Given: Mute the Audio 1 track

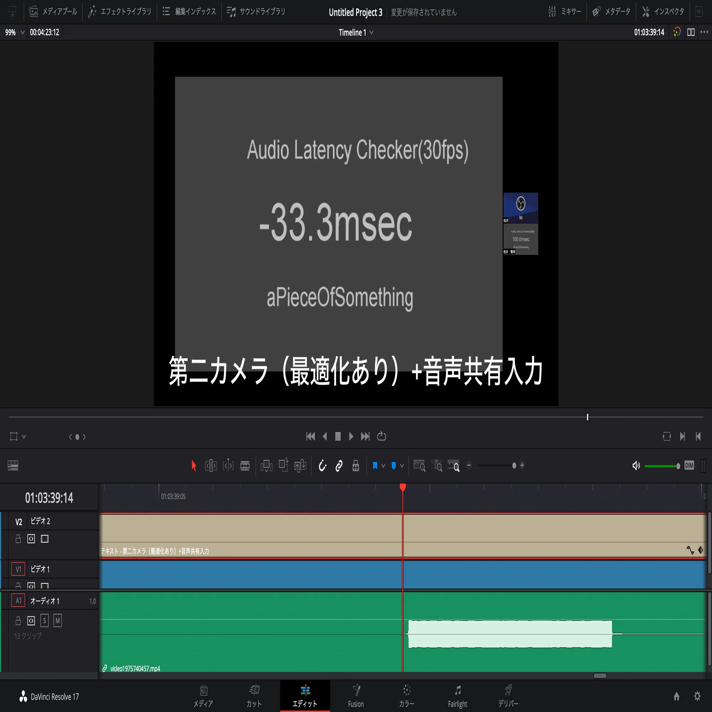Looking at the screenshot, I should (x=57, y=621).
